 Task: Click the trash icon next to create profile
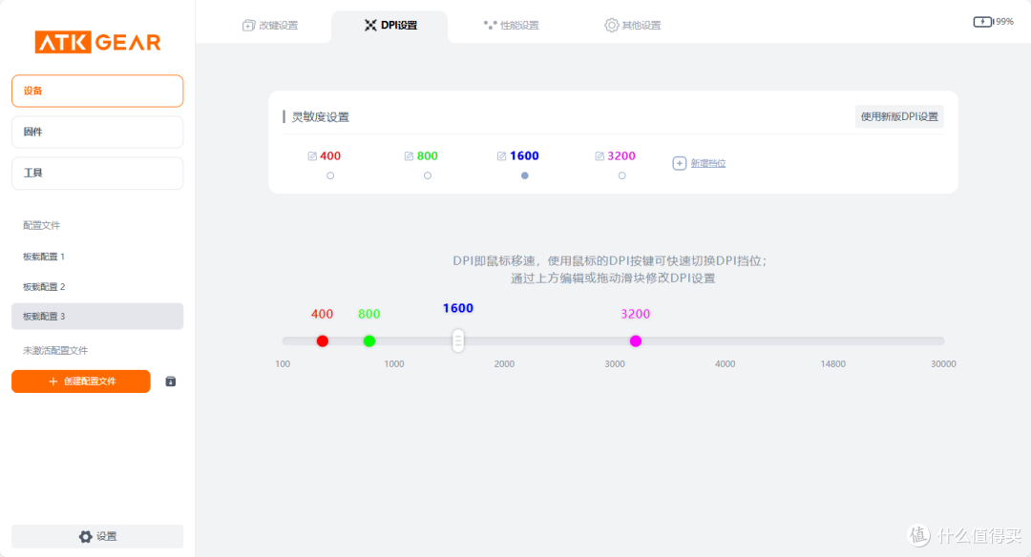[170, 382]
